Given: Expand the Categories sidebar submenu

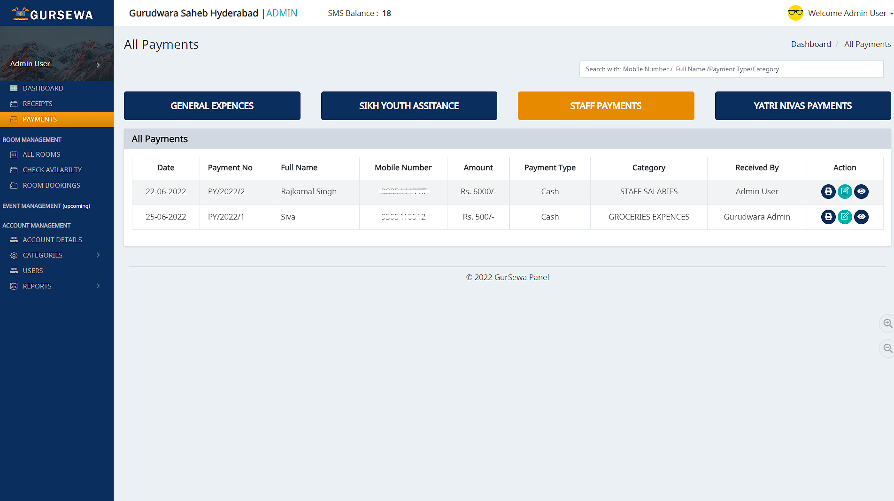Looking at the screenshot, I should (x=98, y=255).
